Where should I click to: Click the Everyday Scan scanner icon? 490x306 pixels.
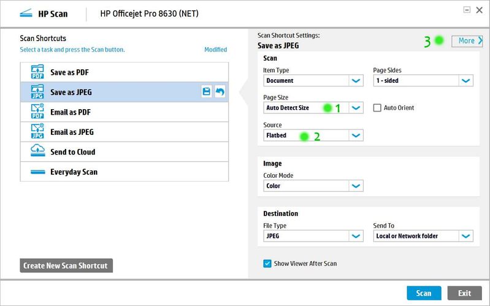(x=38, y=172)
